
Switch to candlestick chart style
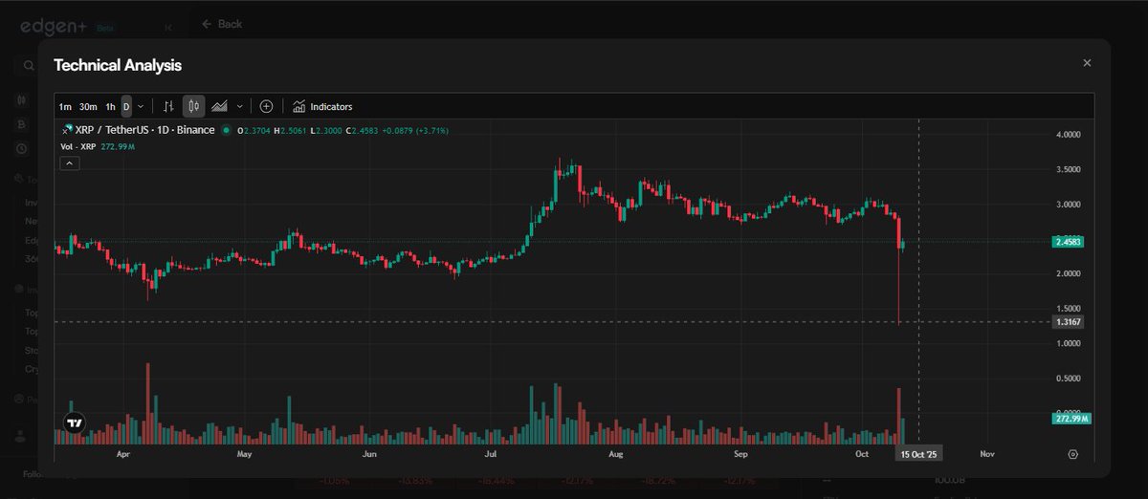pyautogui.click(x=192, y=106)
